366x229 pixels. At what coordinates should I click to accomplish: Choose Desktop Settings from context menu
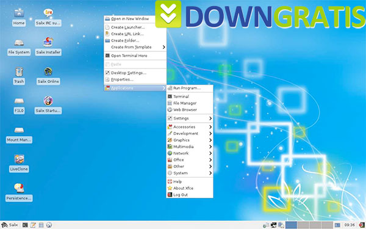pyautogui.click(x=135, y=73)
